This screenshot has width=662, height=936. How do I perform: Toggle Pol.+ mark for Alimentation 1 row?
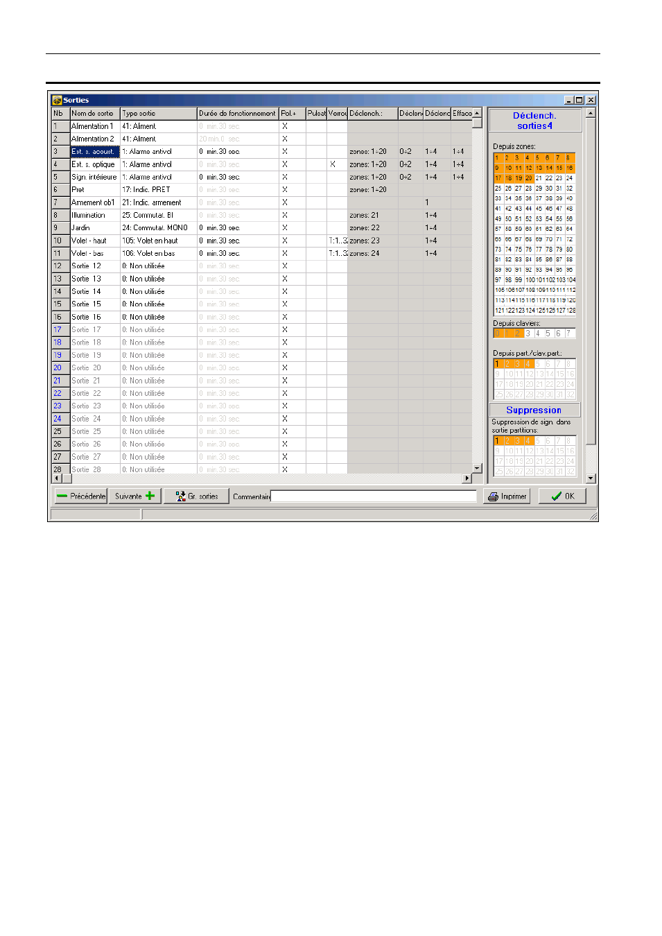click(284, 126)
